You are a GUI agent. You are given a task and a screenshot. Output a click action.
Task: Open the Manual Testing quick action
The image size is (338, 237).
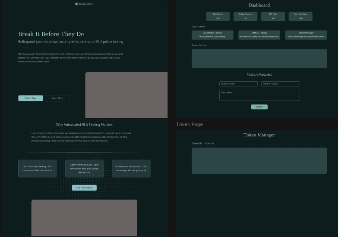click(259, 35)
